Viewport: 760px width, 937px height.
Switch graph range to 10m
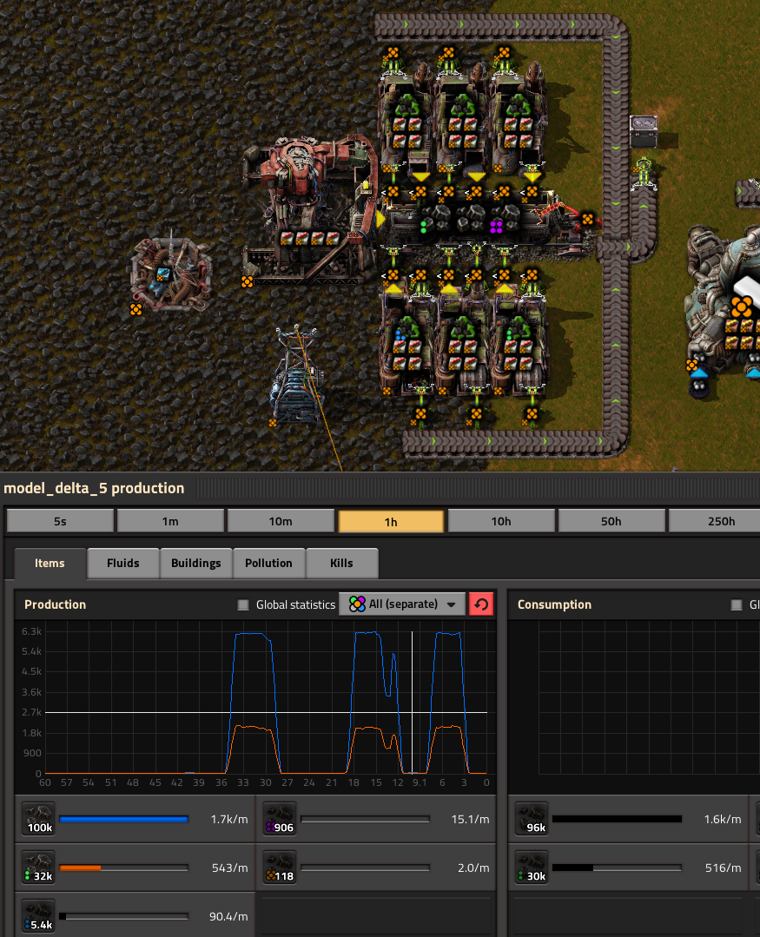click(x=281, y=521)
